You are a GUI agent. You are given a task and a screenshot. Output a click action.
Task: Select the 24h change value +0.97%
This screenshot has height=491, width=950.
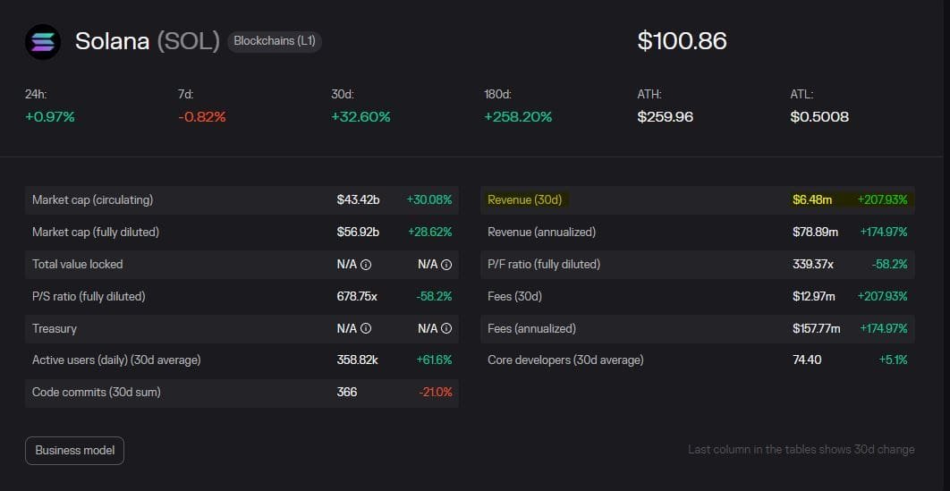tap(50, 117)
